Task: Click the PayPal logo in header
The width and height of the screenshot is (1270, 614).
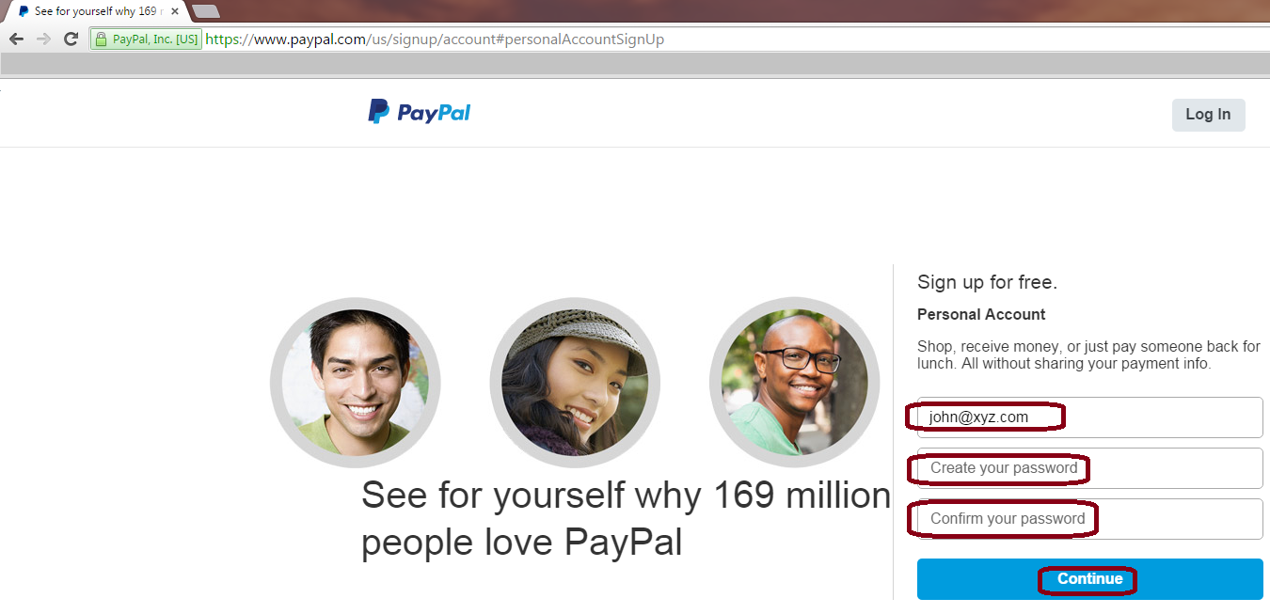Action: 419,113
